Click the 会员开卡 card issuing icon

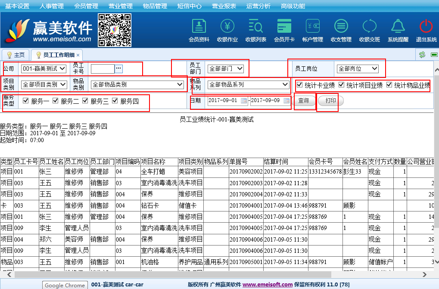[284, 27]
